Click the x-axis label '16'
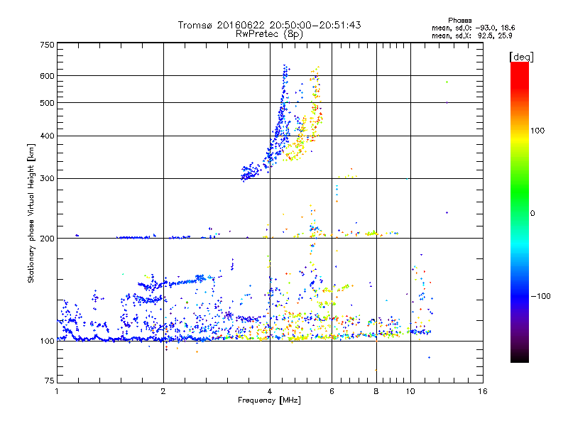 point(483,391)
